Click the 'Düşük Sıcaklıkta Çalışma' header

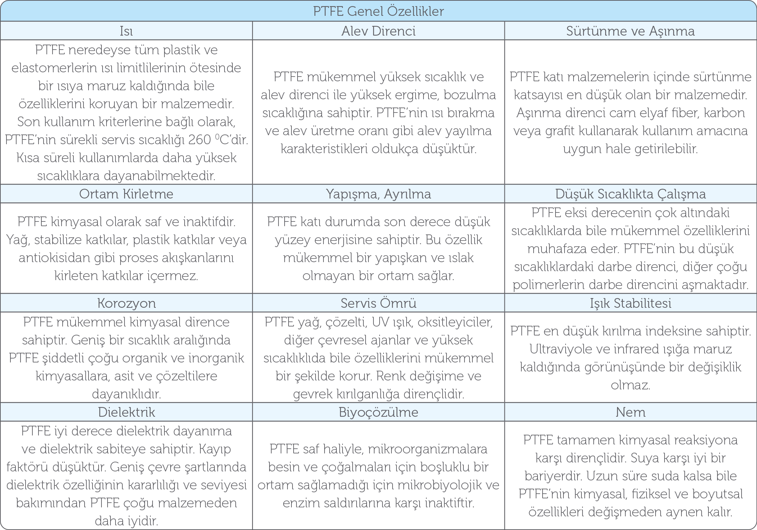pyautogui.click(x=630, y=194)
